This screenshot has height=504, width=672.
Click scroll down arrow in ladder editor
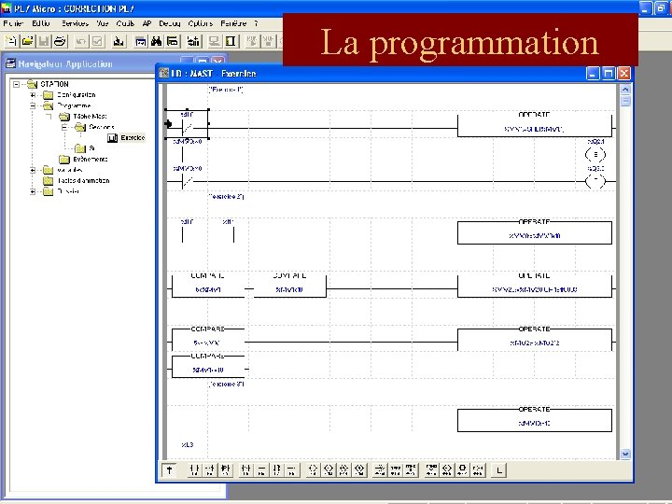pos(625,454)
